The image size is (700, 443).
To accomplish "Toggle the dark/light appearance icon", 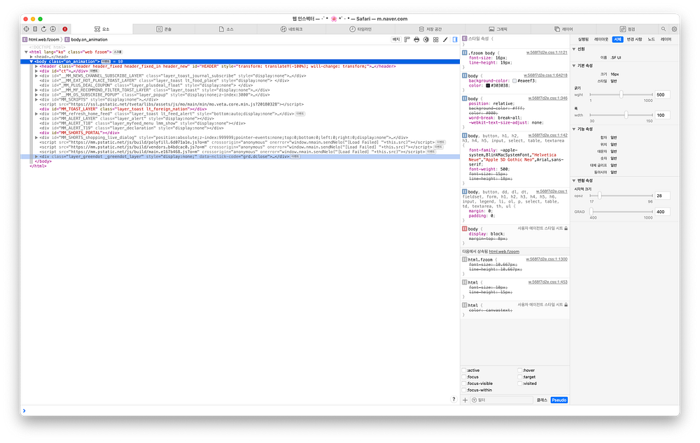I will (426, 40).
